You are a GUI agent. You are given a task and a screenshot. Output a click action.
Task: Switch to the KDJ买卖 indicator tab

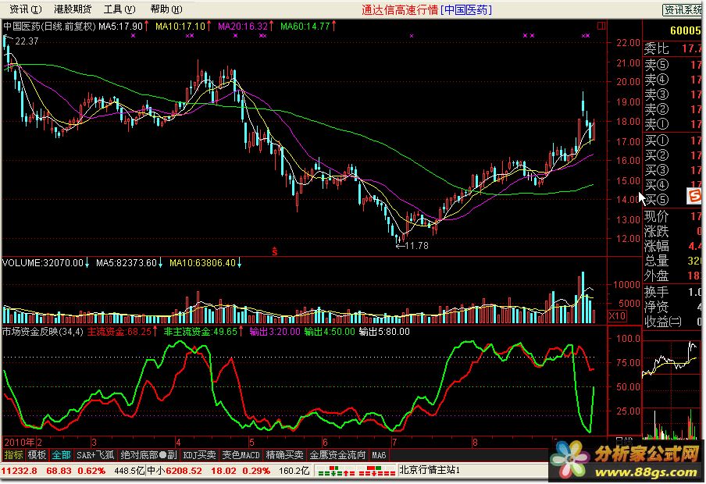click(x=199, y=455)
